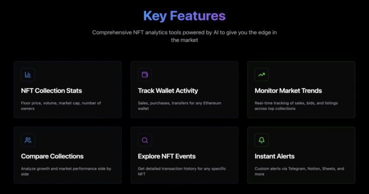Open the Instant Alerts title
Image resolution: width=369 pixels, height=194 pixels.
(275, 157)
